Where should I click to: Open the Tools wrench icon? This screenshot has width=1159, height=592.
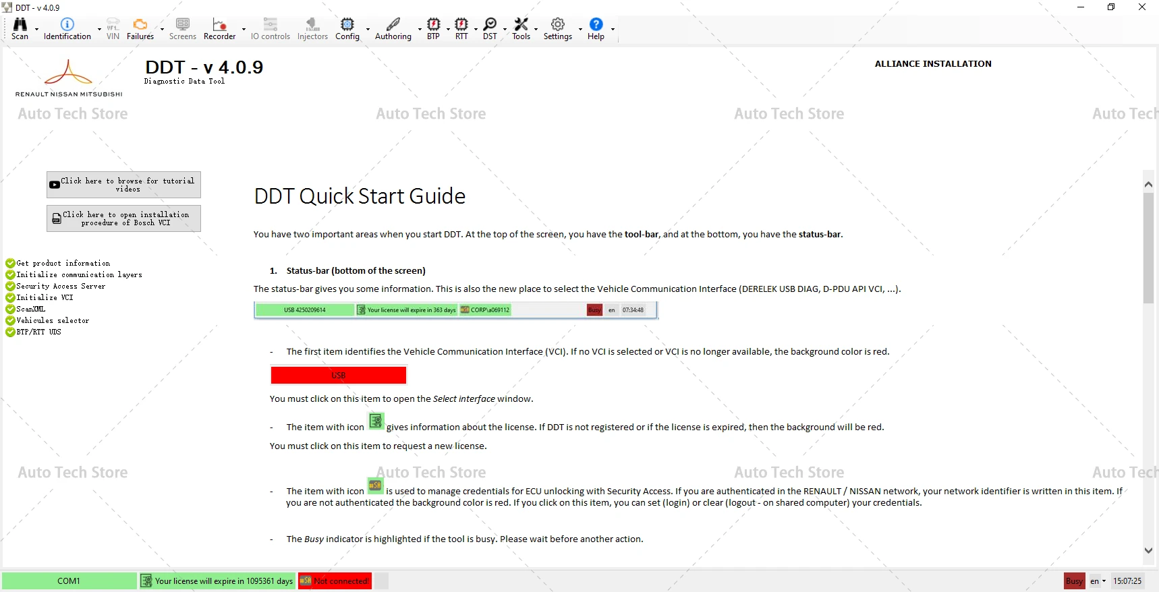[x=521, y=29]
